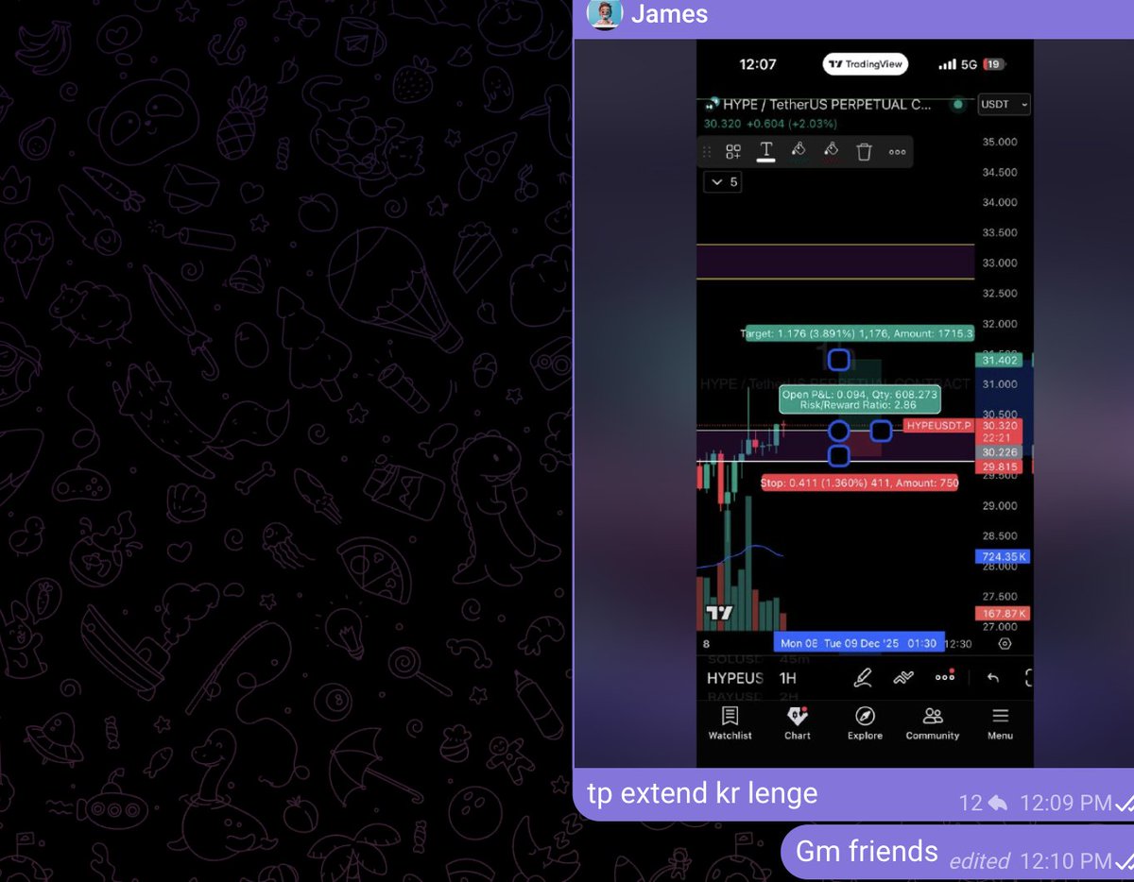Expand the collapsed legend showing 5
The width and height of the screenshot is (1134, 882).
(723, 182)
